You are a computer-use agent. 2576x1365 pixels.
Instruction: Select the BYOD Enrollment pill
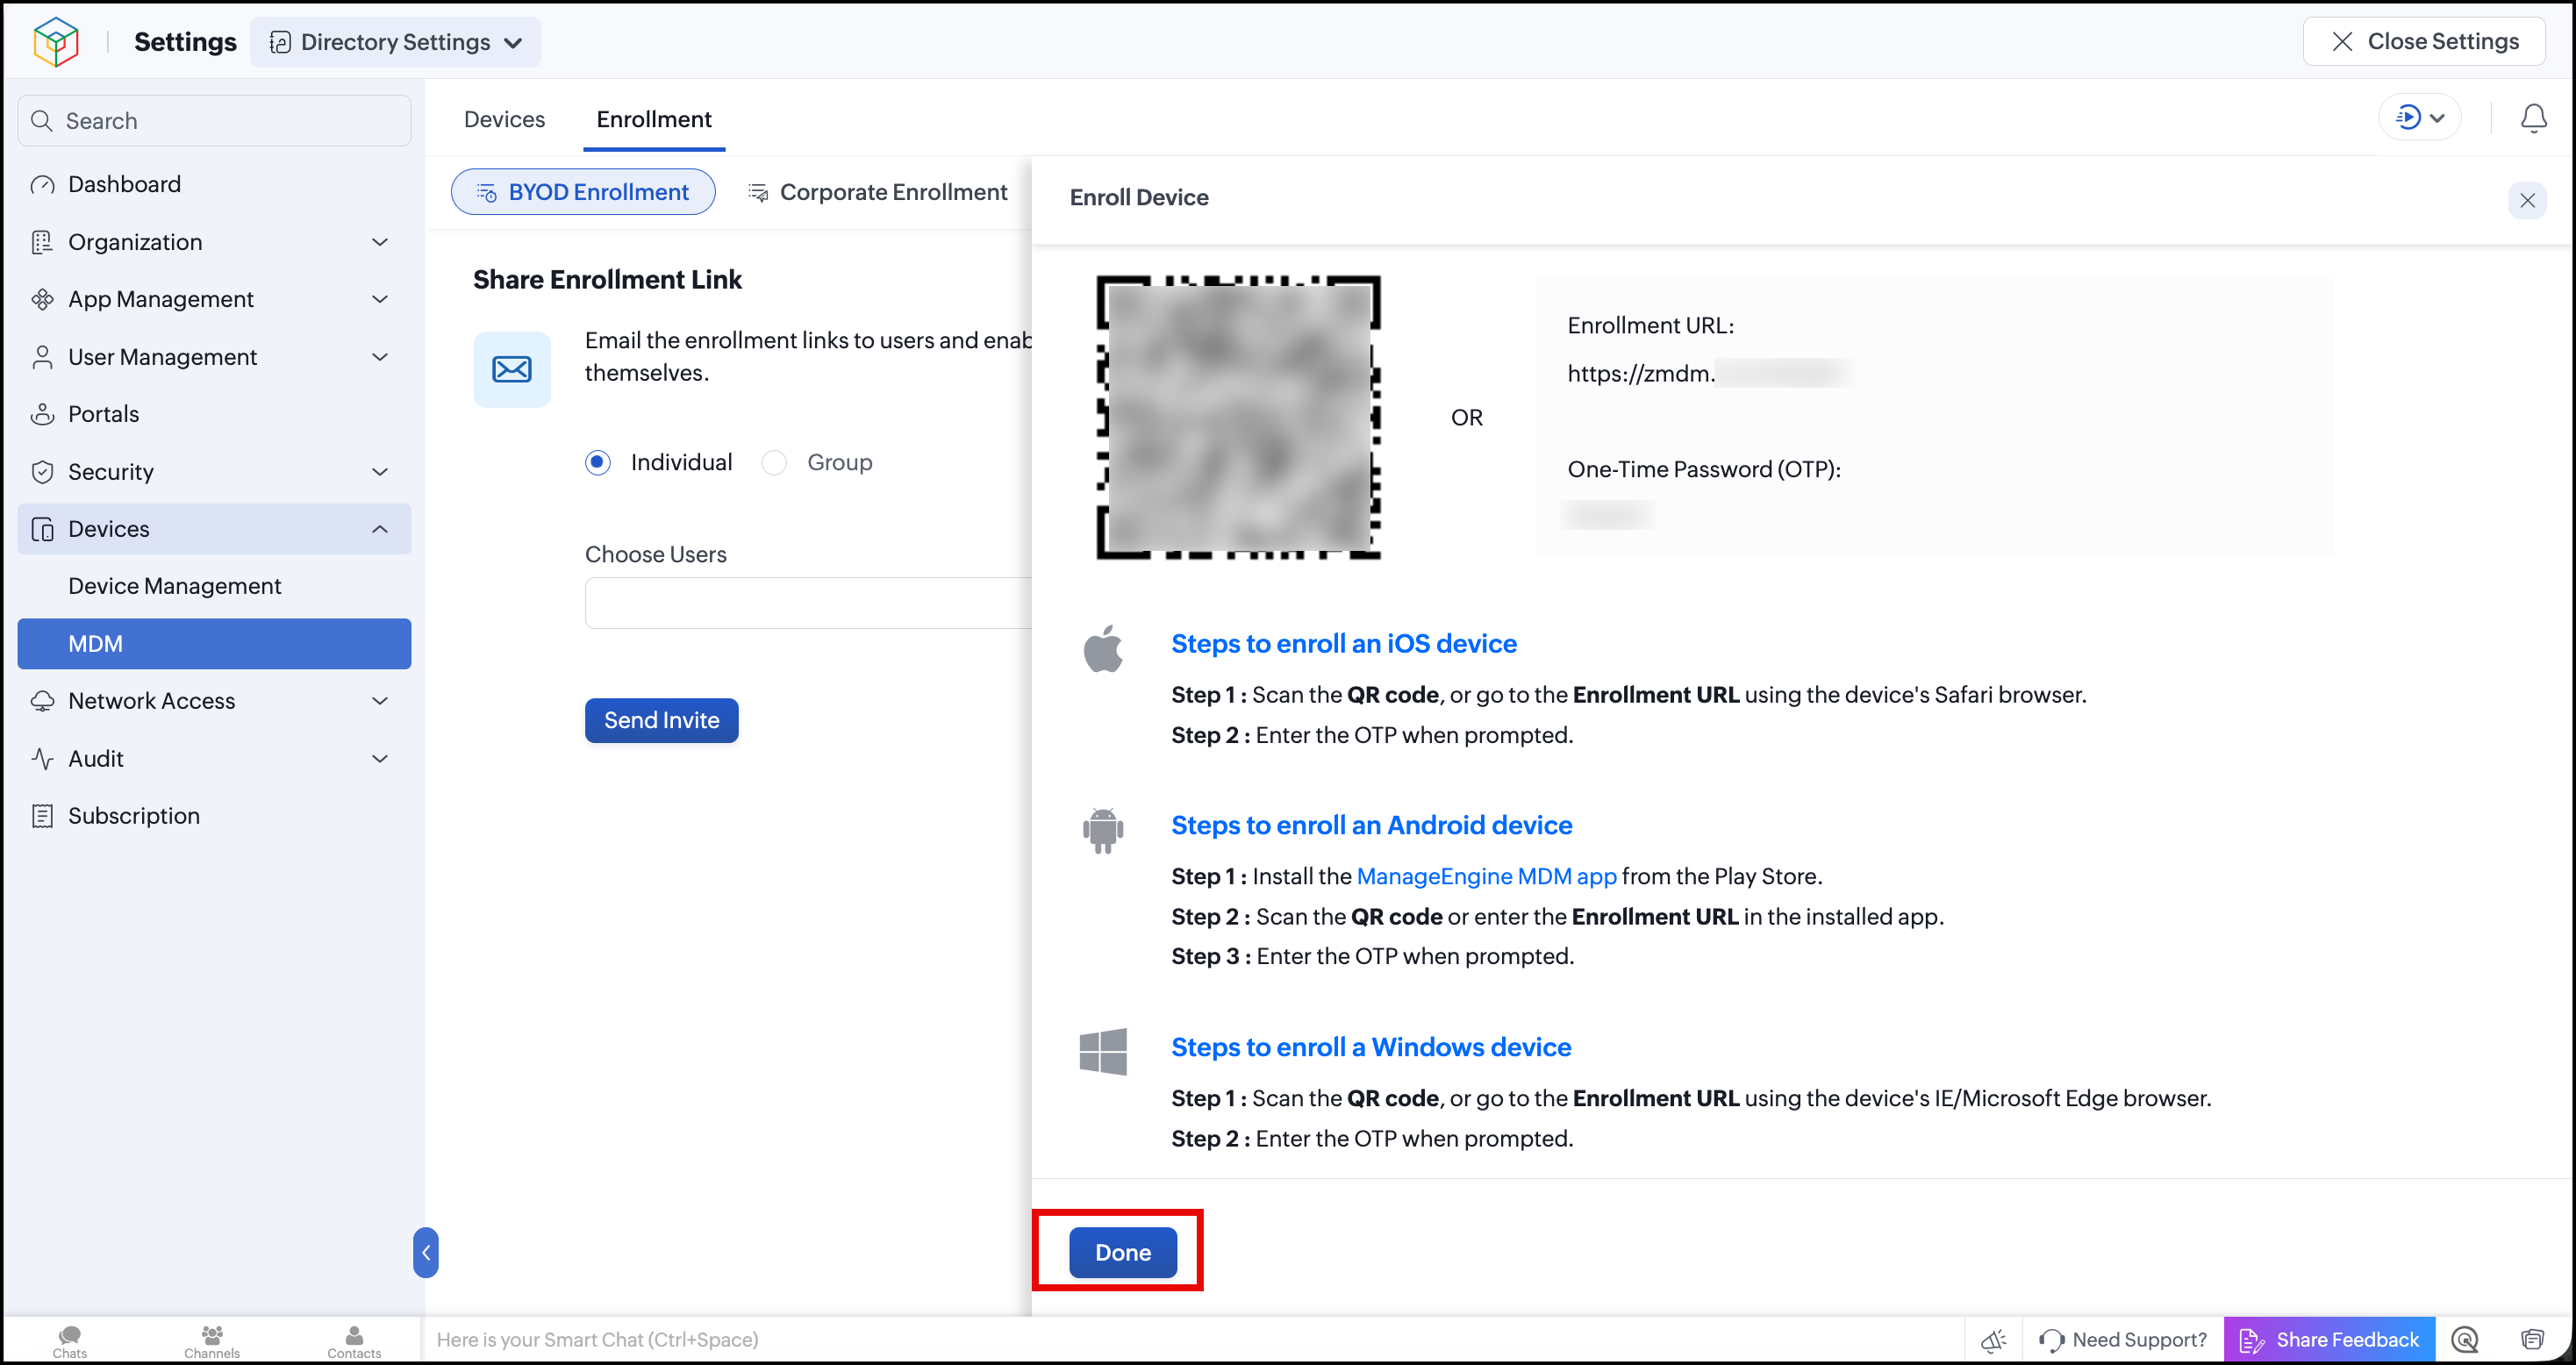click(583, 192)
